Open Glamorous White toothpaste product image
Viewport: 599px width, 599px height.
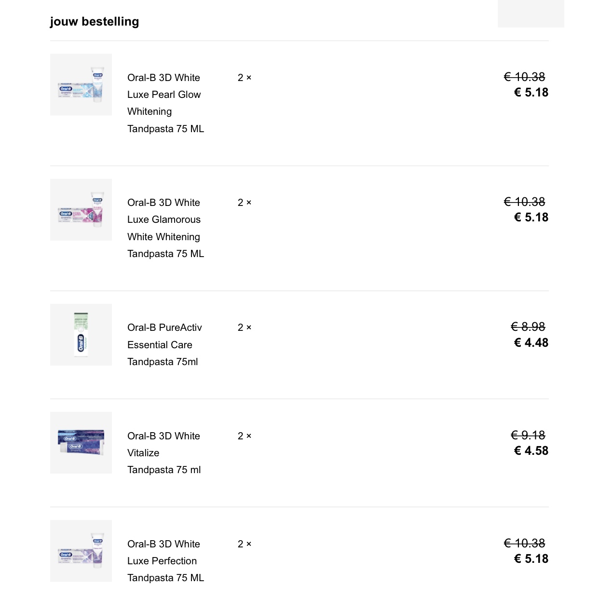[81, 210]
